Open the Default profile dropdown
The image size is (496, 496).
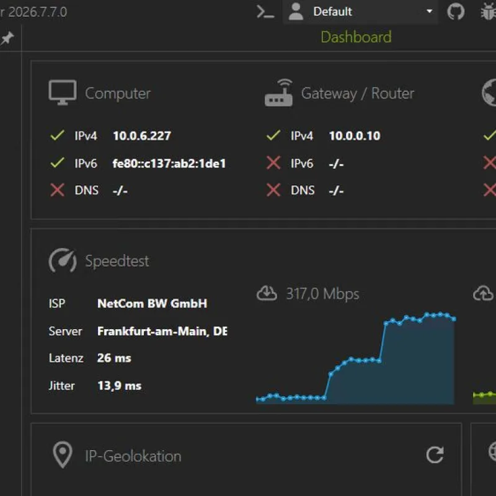click(360, 12)
